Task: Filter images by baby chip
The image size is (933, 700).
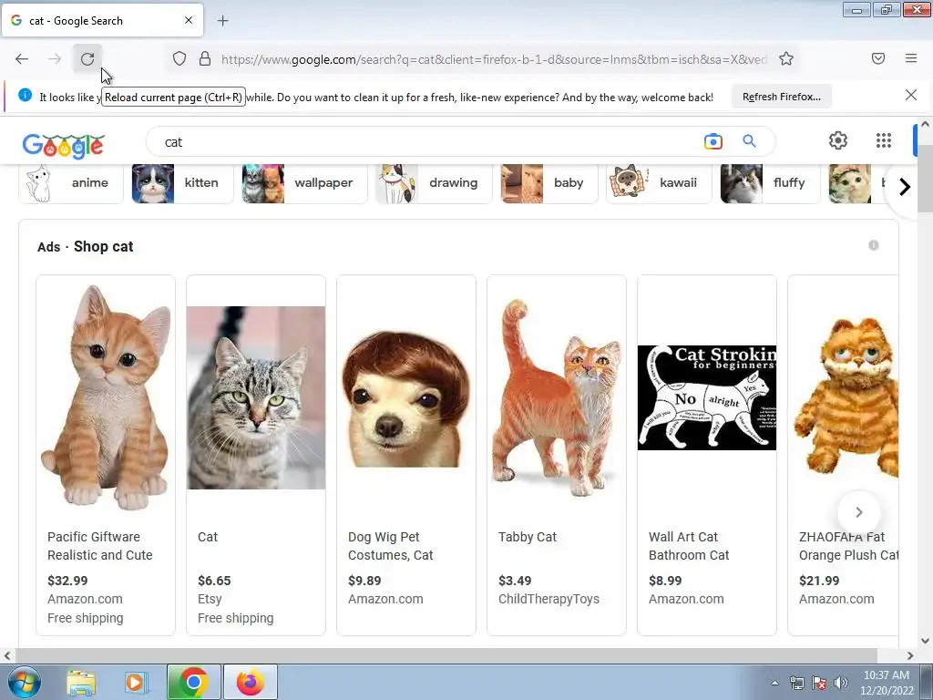Action: (549, 183)
